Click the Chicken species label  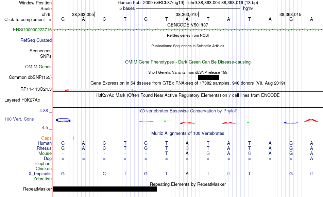(x=44, y=168)
